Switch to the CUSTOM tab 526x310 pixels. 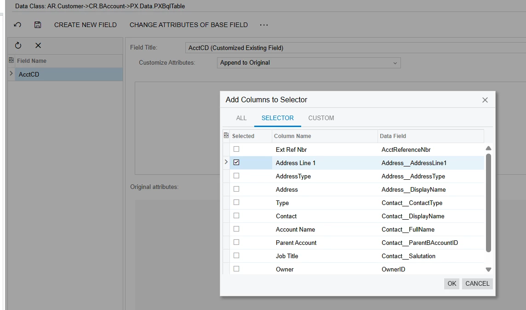pos(321,118)
